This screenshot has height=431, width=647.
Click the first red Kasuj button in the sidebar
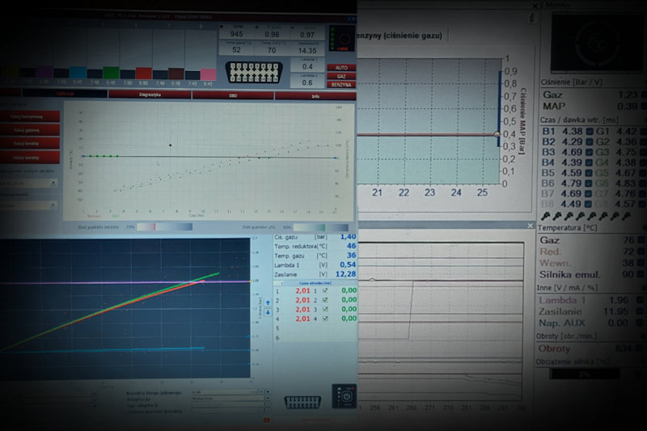(30, 116)
